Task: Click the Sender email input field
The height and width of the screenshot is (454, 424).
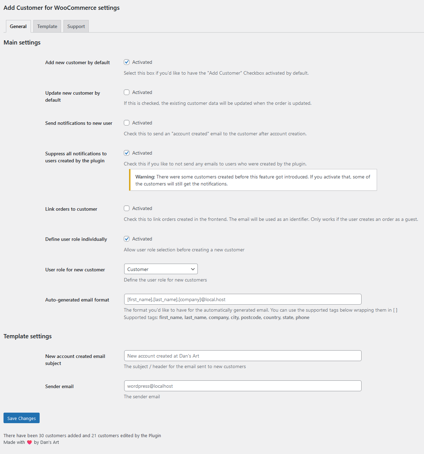Action: pos(243,386)
